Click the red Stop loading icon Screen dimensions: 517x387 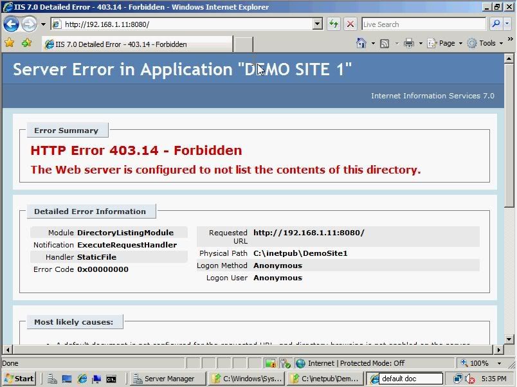click(x=350, y=24)
